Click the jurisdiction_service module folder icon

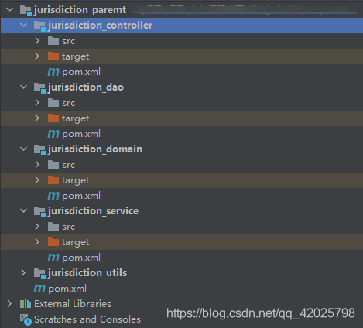(x=39, y=212)
